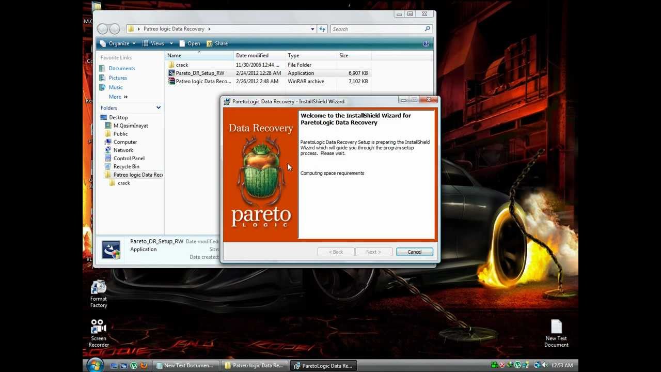The width and height of the screenshot is (661, 372).
Task: Open the address bar history dropdown
Action: (312, 29)
